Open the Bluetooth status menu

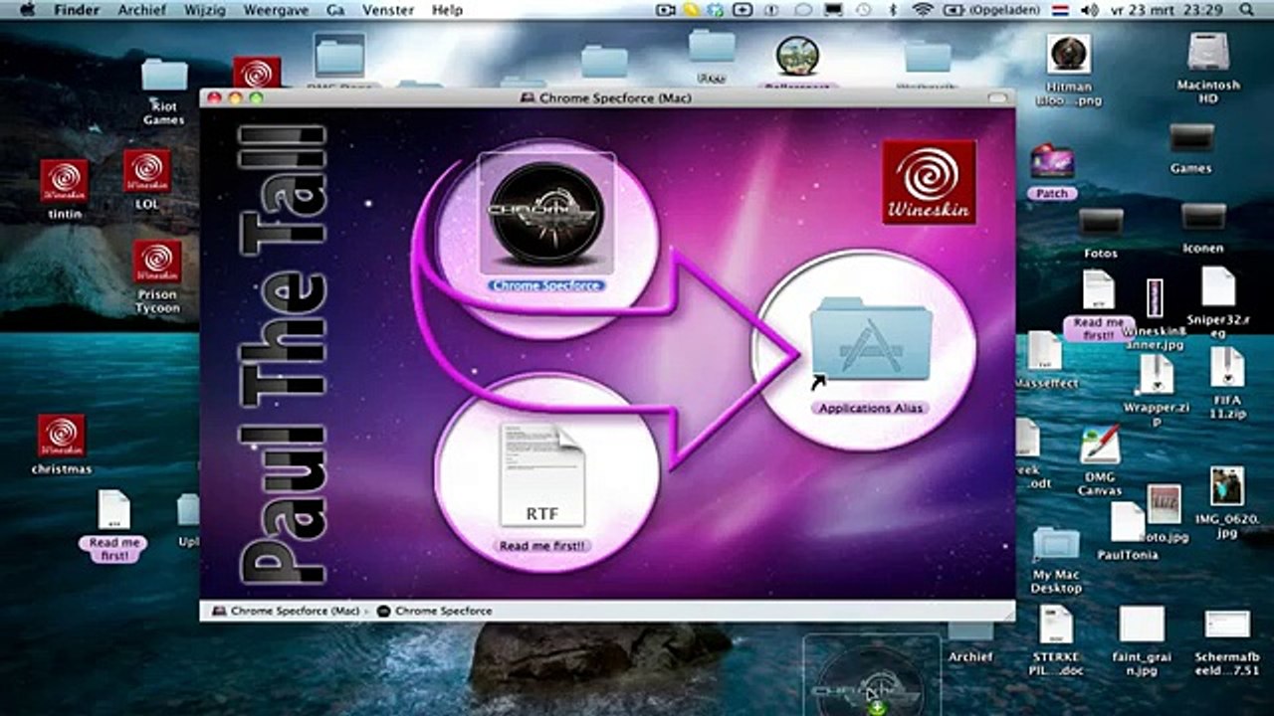[x=893, y=10]
